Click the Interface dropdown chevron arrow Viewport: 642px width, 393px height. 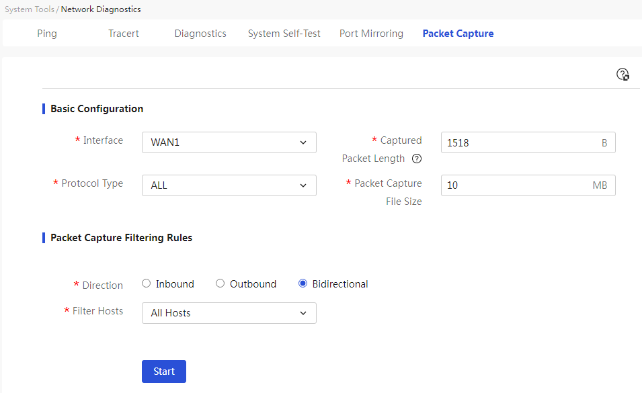point(303,142)
